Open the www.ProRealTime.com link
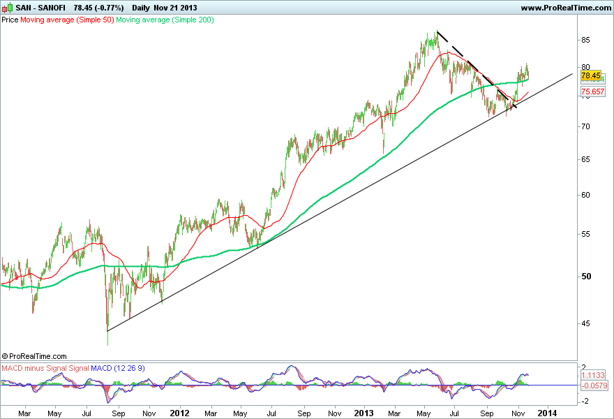Viewport: 614px width, 419px height. coord(566,8)
